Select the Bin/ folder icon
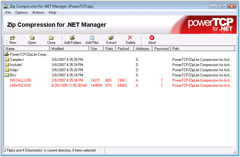 (7, 75)
